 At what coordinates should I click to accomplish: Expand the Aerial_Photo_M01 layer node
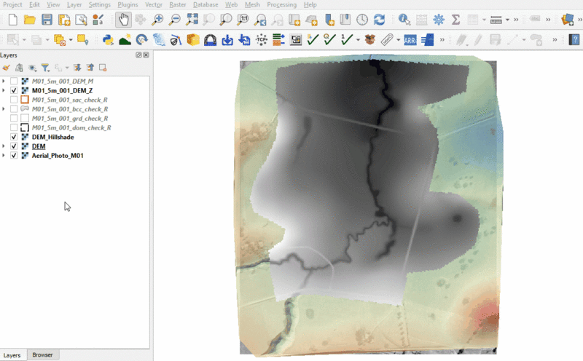(x=4, y=156)
